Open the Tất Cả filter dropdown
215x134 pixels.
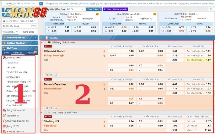pos(75,9)
